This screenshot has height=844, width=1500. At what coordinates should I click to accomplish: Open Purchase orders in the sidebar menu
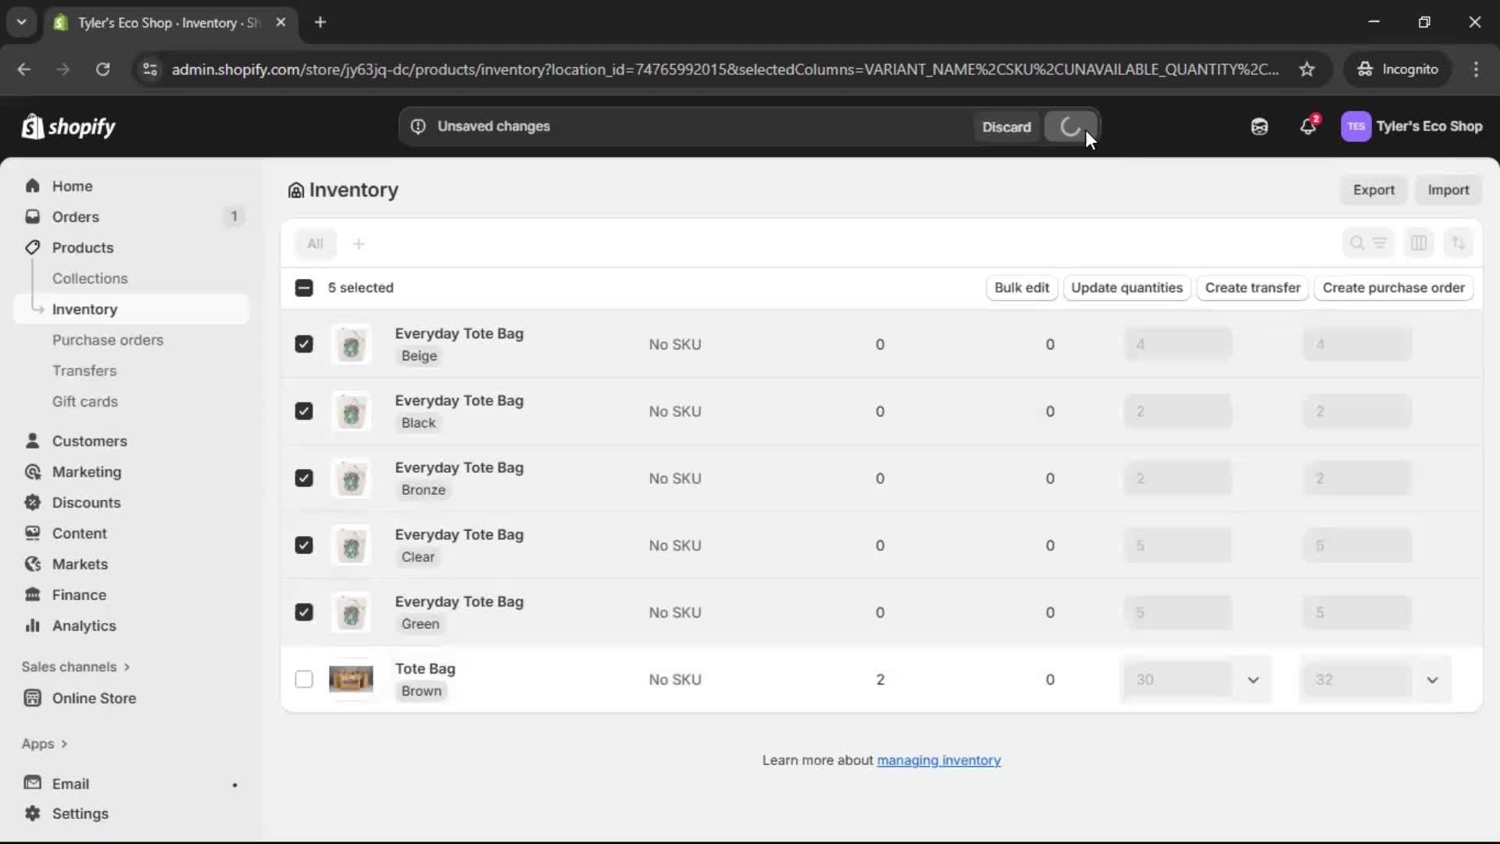(x=108, y=340)
